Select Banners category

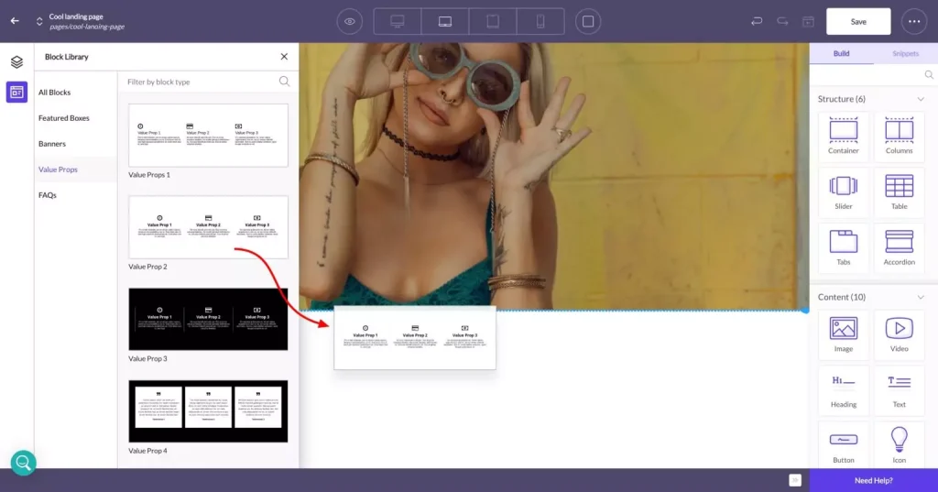pyautogui.click(x=52, y=144)
